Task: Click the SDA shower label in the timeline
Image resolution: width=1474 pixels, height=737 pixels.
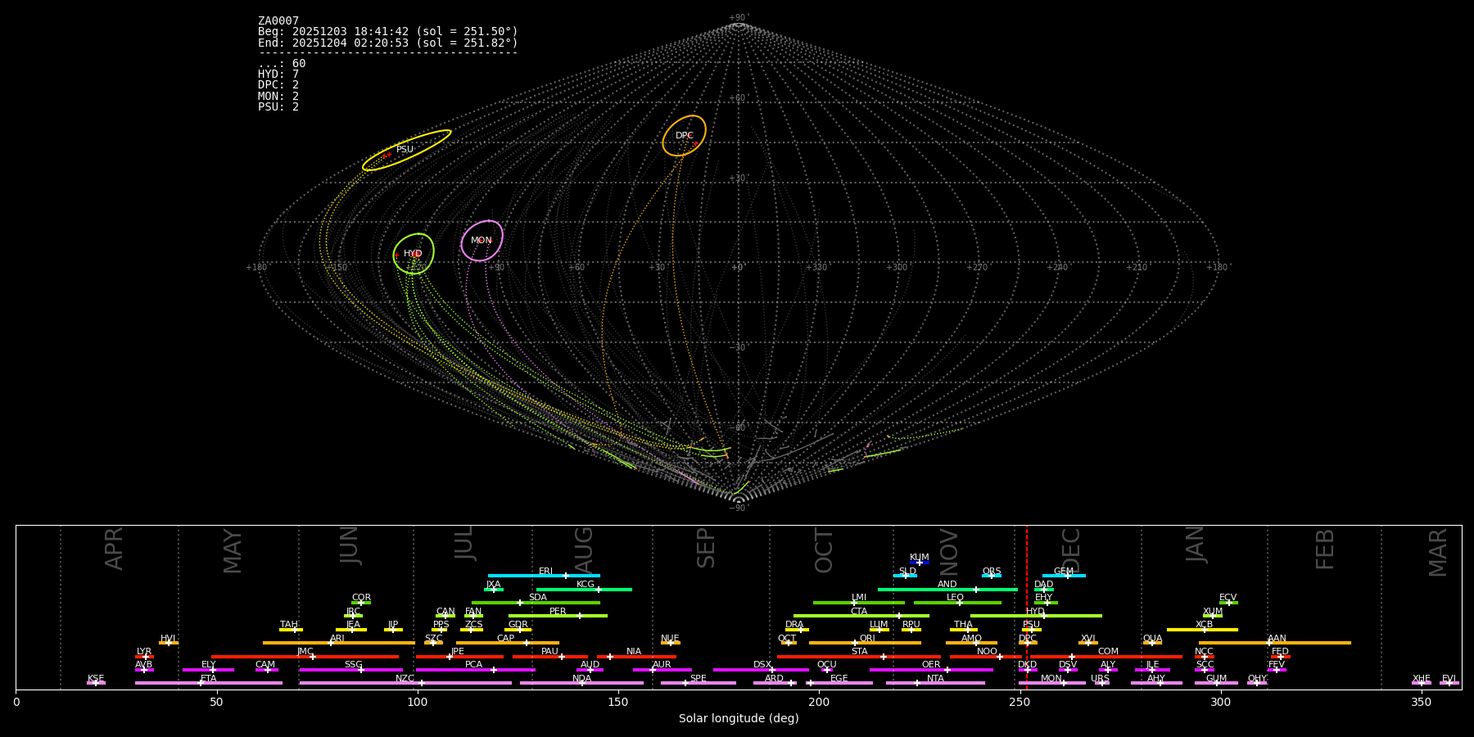Action: (x=538, y=598)
